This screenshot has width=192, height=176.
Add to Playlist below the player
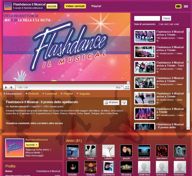(67, 94)
